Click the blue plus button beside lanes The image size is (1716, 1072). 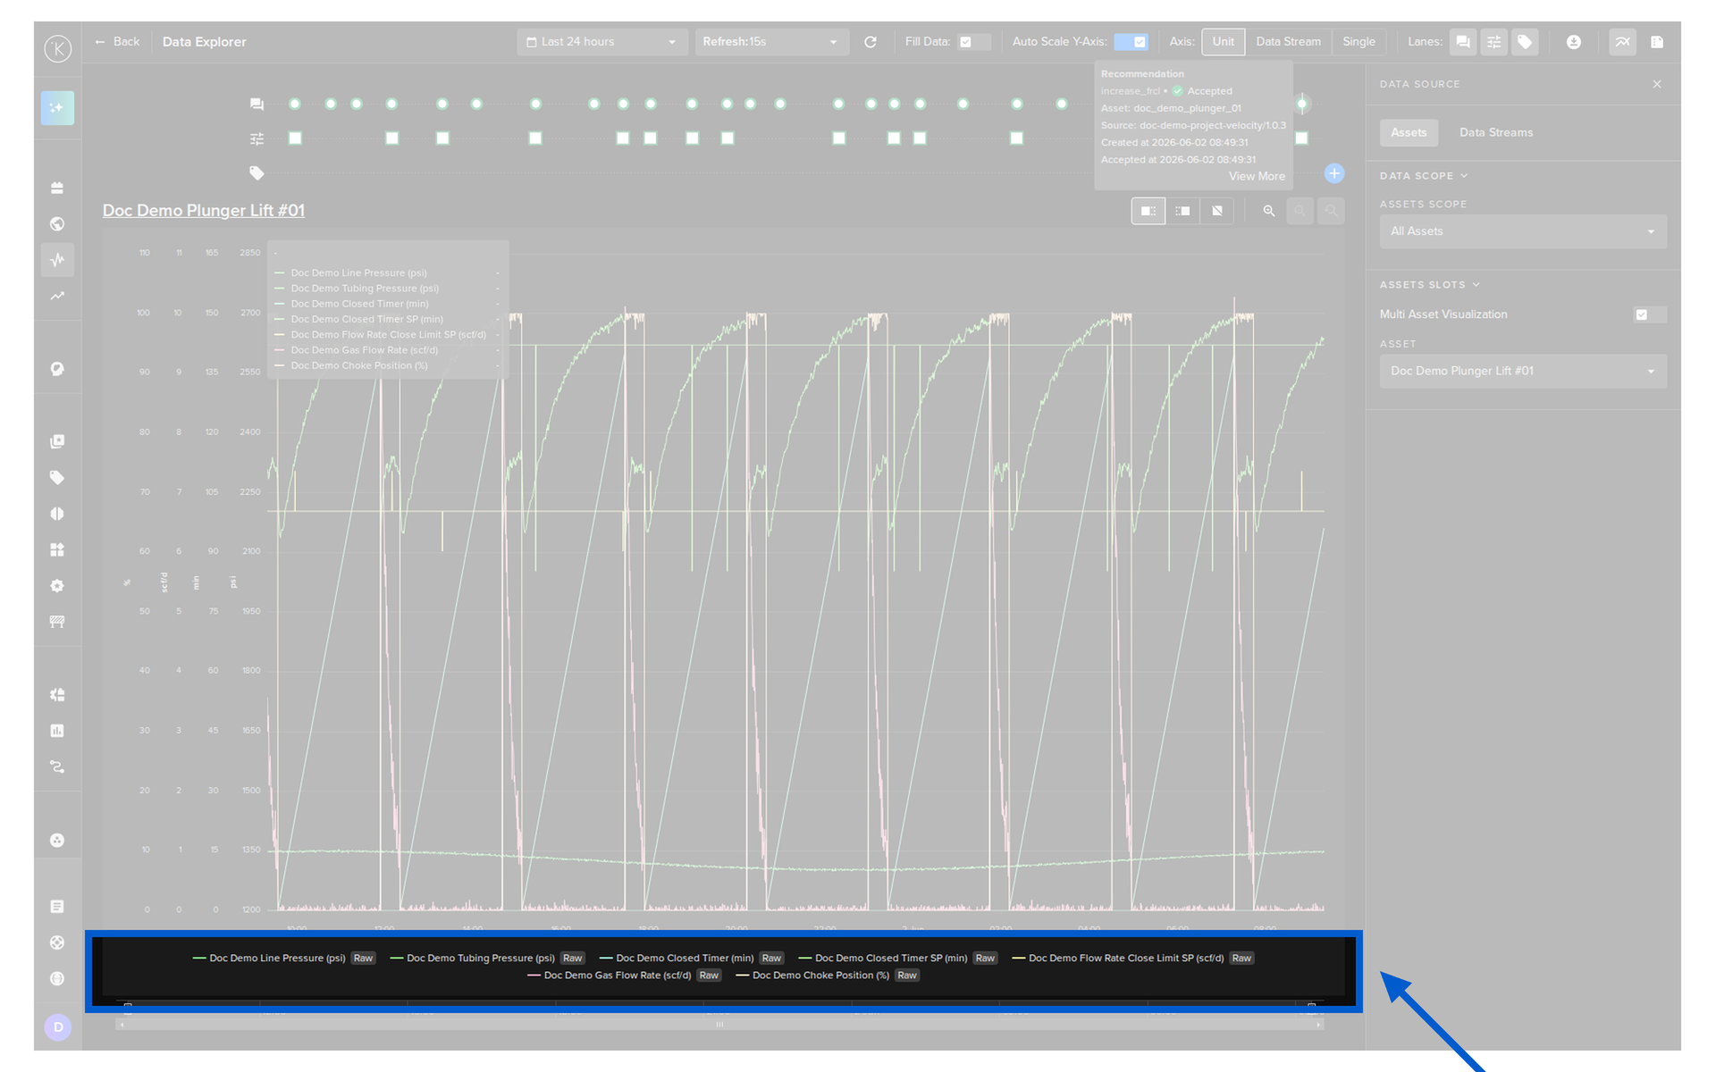(1334, 173)
